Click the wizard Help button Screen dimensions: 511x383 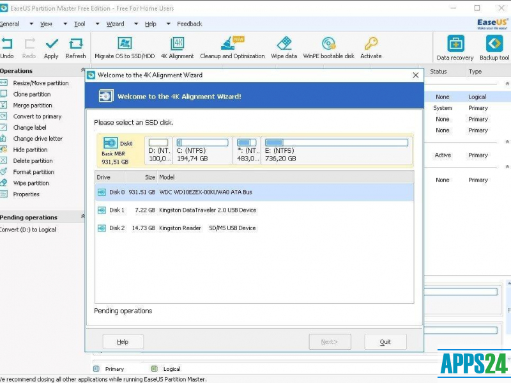click(x=123, y=341)
